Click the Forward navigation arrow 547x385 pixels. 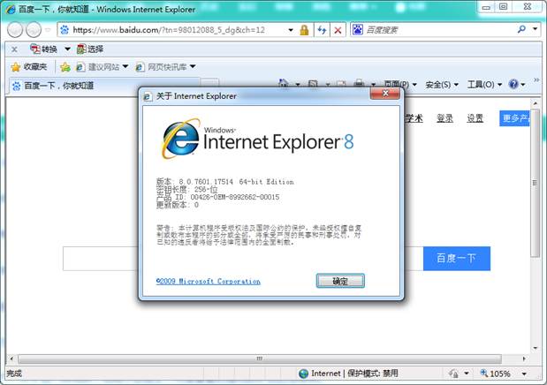34,29
